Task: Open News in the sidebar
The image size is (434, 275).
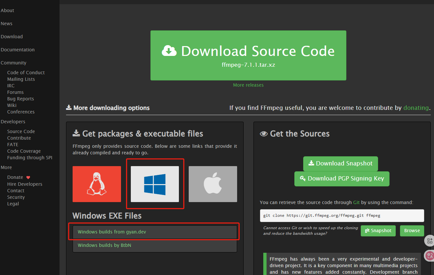Action: (7, 24)
